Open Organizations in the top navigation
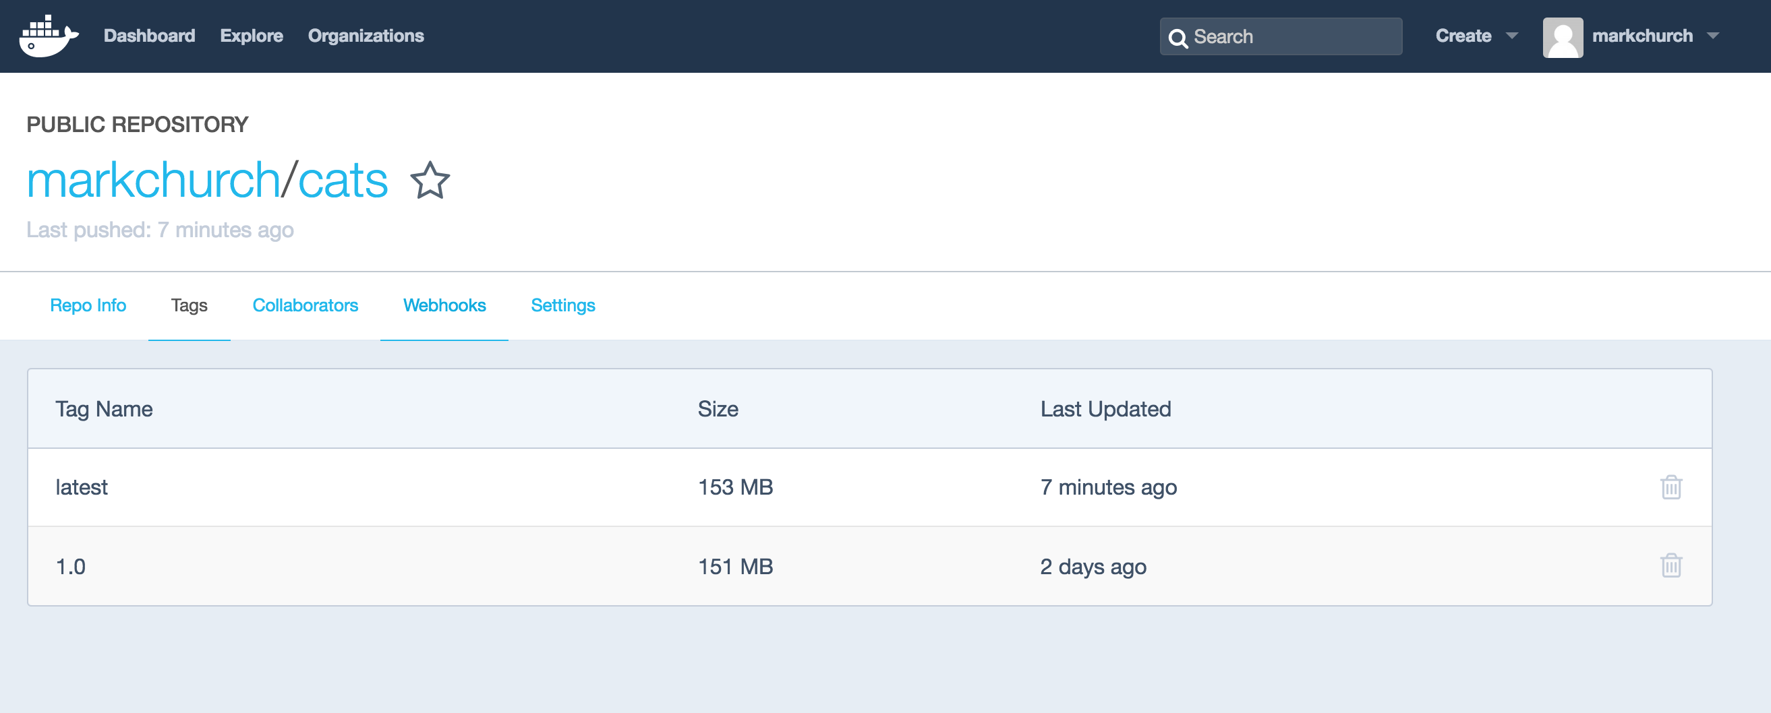This screenshot has width=1771, height=713. click(x=365, y=36)
